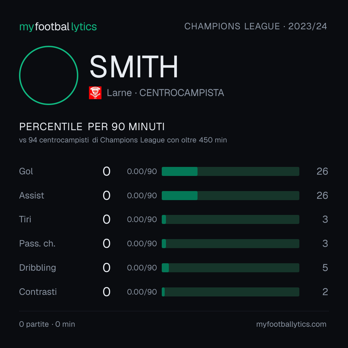Click the Tiri percentile bar

pos(230,219)
